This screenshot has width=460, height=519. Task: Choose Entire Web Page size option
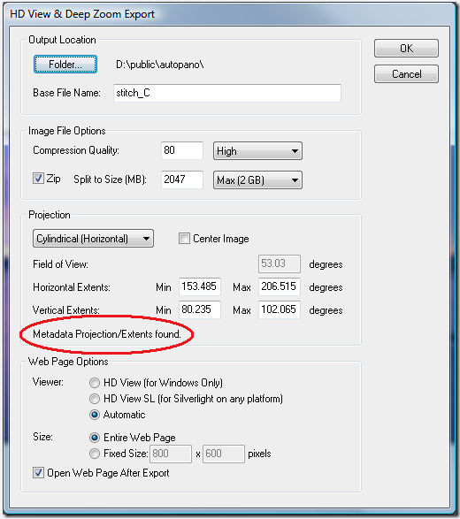95,438
